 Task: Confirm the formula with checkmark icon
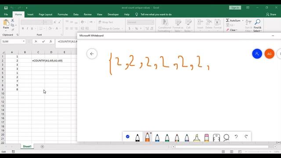(43, 41)
